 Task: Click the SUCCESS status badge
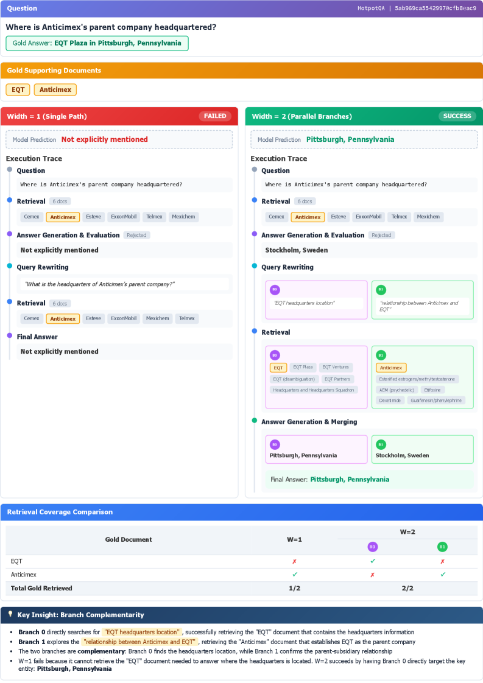coord(457,116)
